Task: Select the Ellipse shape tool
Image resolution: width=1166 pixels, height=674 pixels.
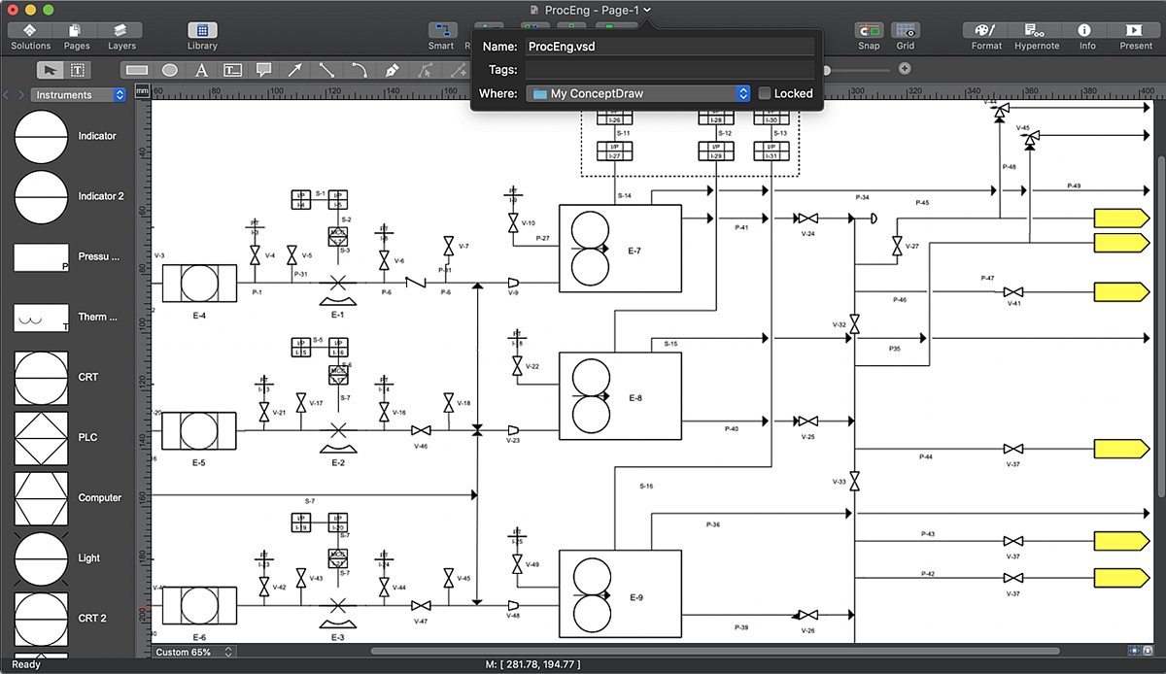Action: [169, 70]
